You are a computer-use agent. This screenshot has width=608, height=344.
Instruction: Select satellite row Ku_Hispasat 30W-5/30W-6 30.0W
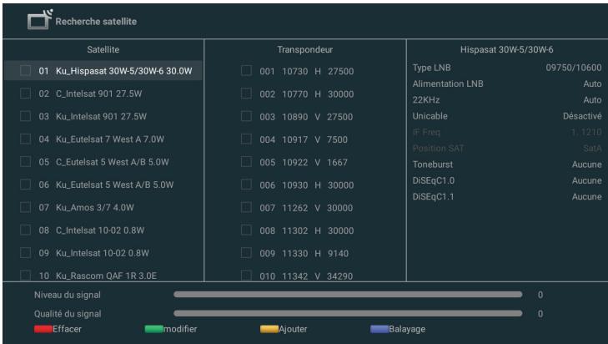click(103, 71)
